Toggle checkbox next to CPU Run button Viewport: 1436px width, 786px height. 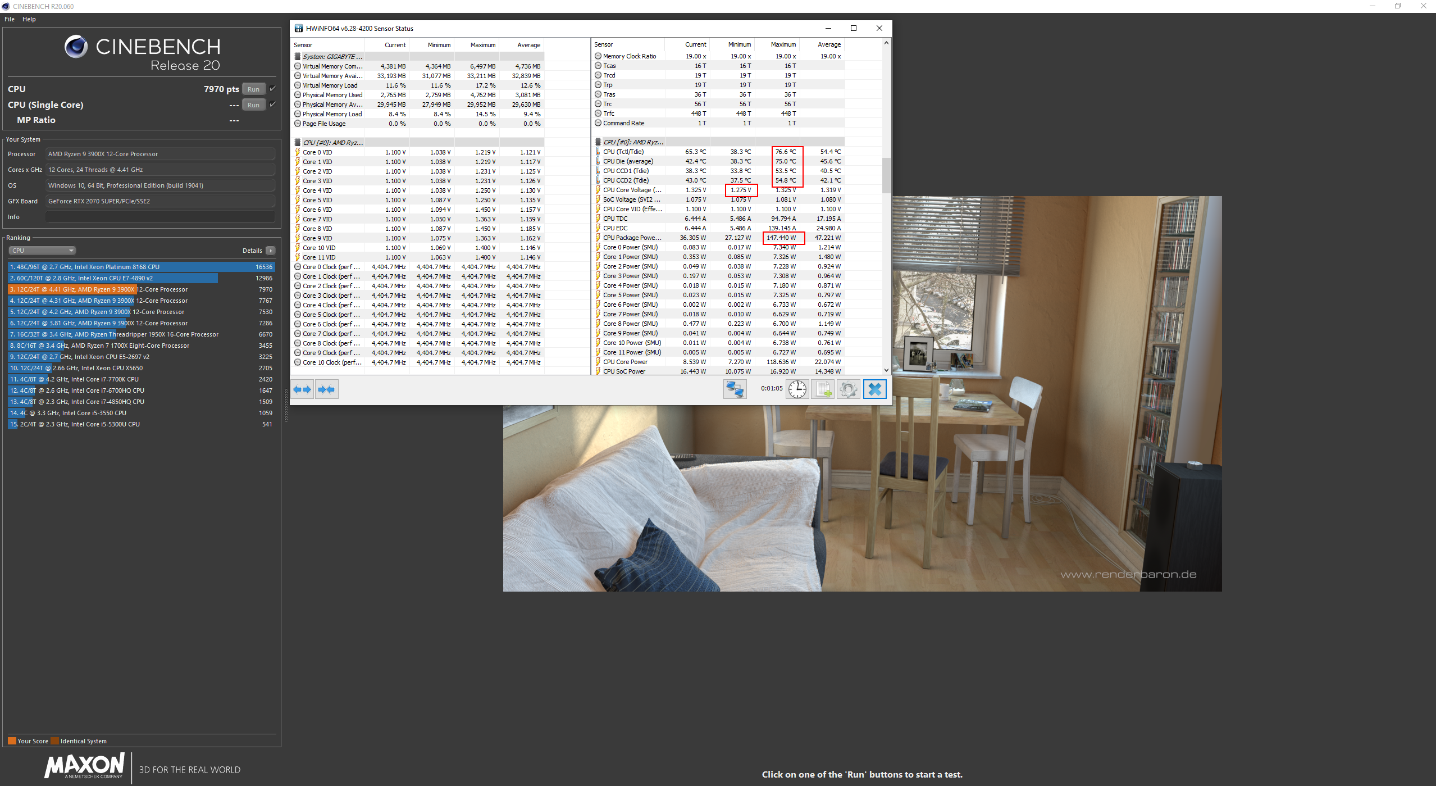tap(272, 89)
